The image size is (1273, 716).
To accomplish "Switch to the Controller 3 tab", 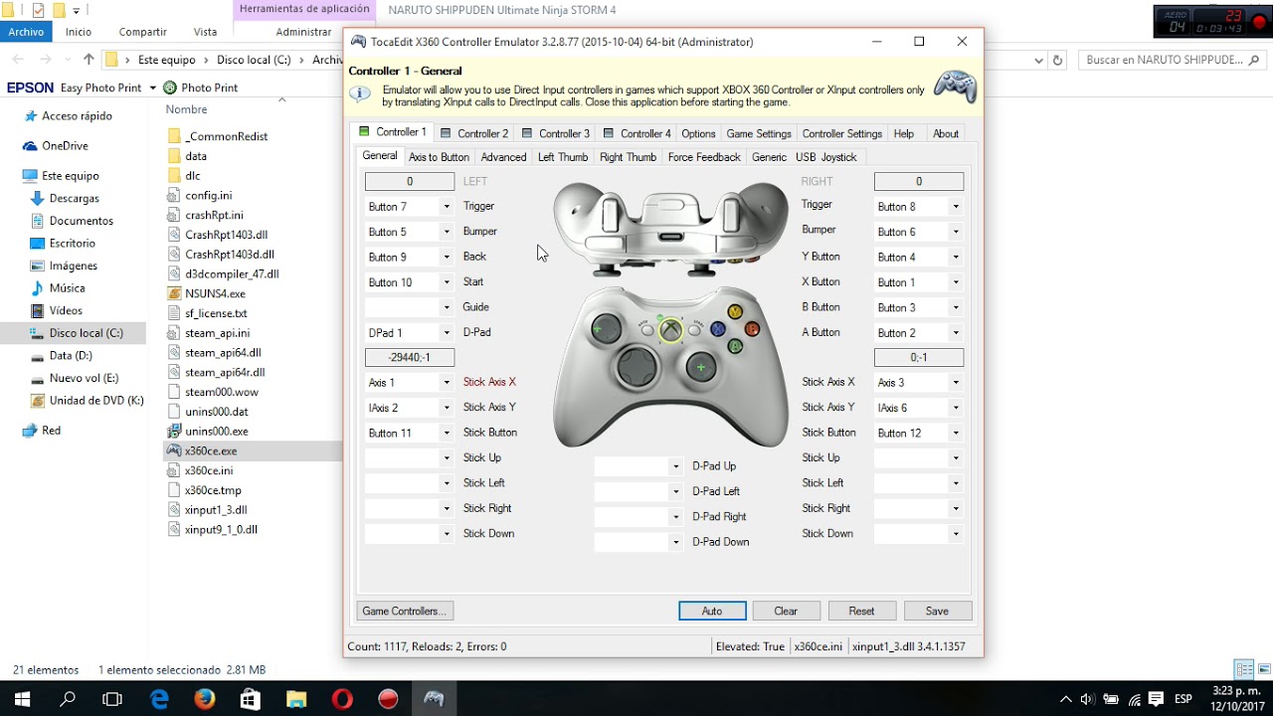I will (x=556, y=133).
